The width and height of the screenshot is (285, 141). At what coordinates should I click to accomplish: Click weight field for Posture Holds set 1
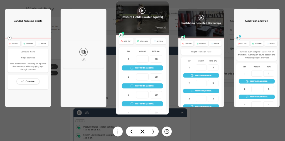pos(142,59)
